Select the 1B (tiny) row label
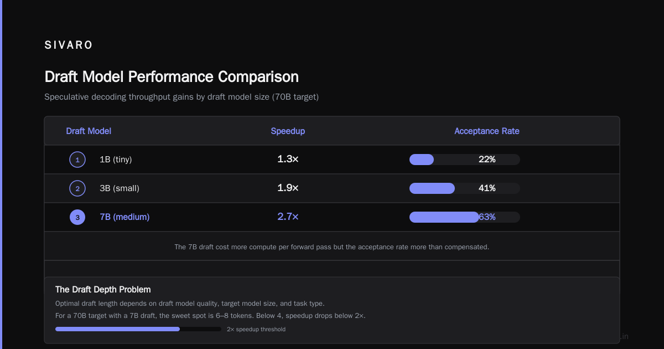 tap(116, 160)
